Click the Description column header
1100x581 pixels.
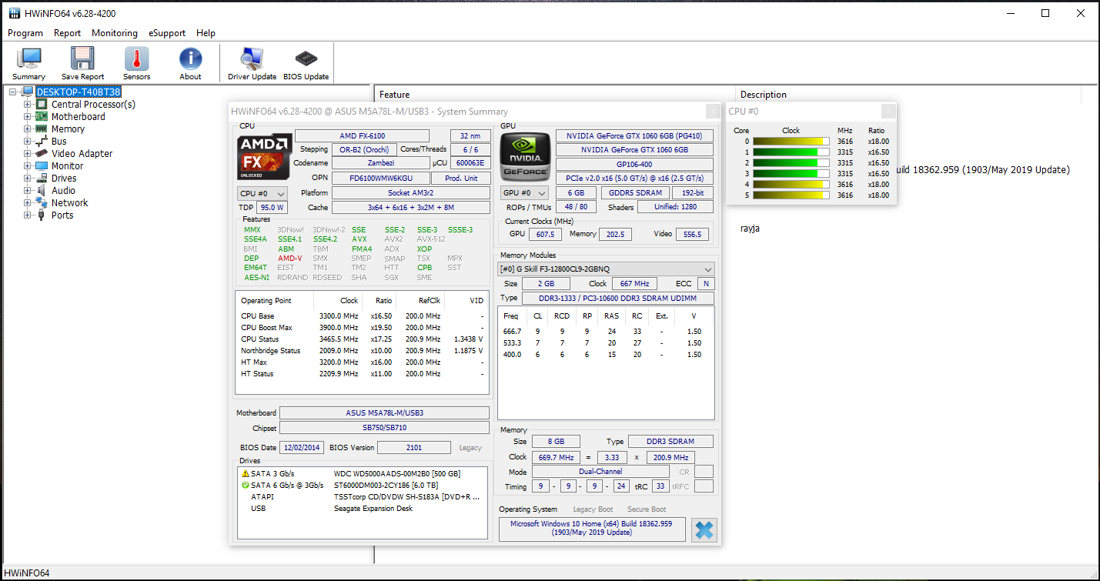908,95
